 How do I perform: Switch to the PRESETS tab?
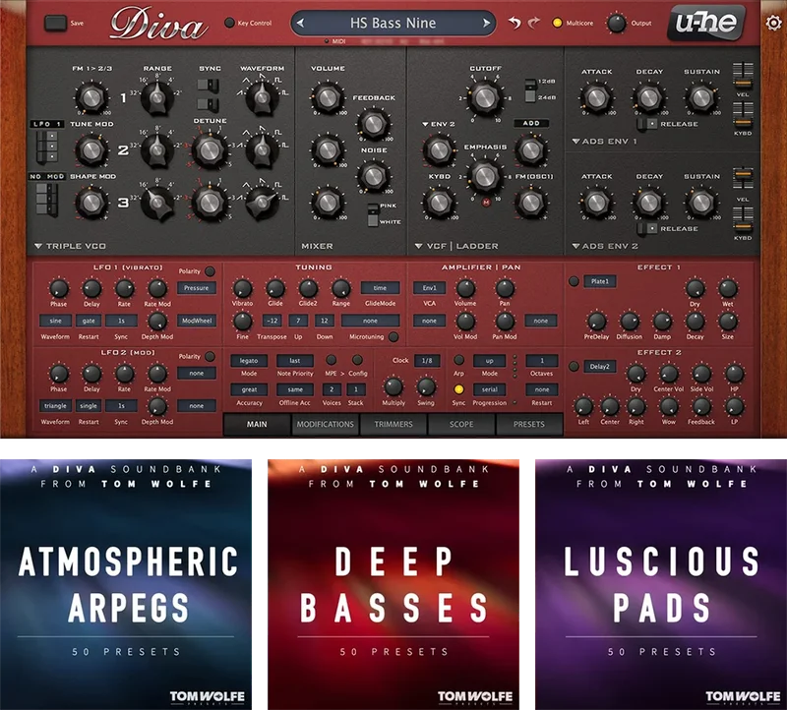529,424
